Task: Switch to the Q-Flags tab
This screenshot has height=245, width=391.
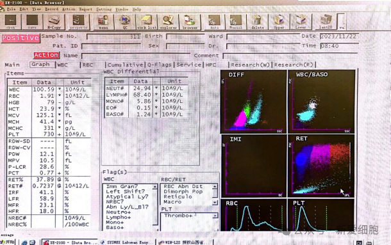Action: tap(160, 65)
